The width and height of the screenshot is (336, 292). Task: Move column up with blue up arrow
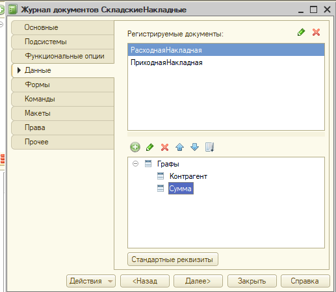tap(179, 147)
